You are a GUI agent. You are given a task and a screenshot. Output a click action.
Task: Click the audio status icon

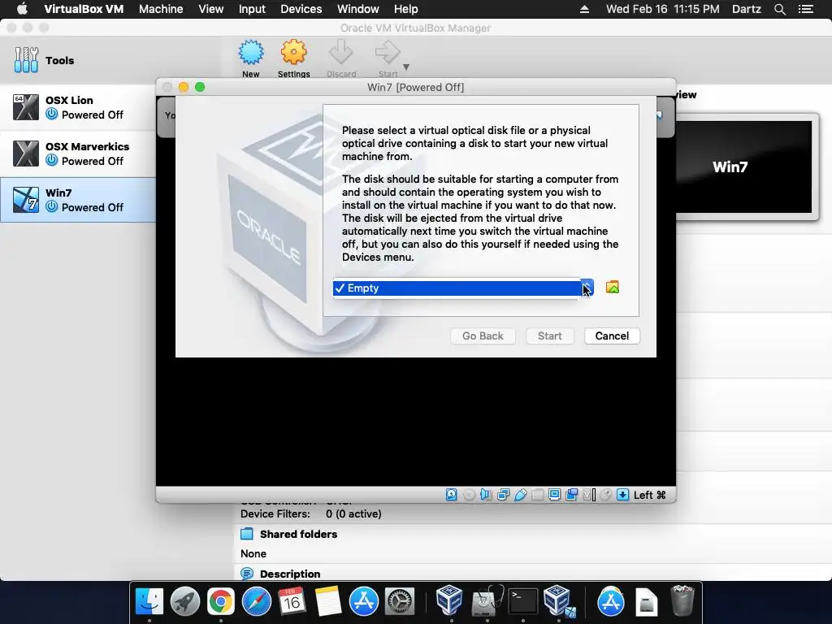[486, 495]
